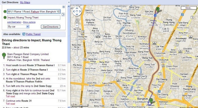Open the More map options button
Image resolution: width=198 pixels, height=108 pixels.
(x=188, y=8)
